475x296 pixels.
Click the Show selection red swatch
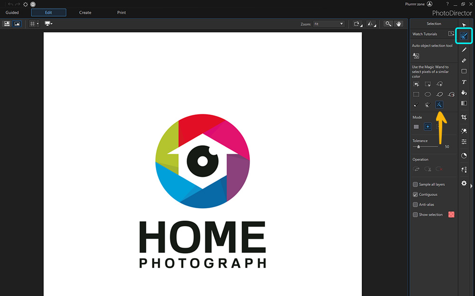pos(451,214)
